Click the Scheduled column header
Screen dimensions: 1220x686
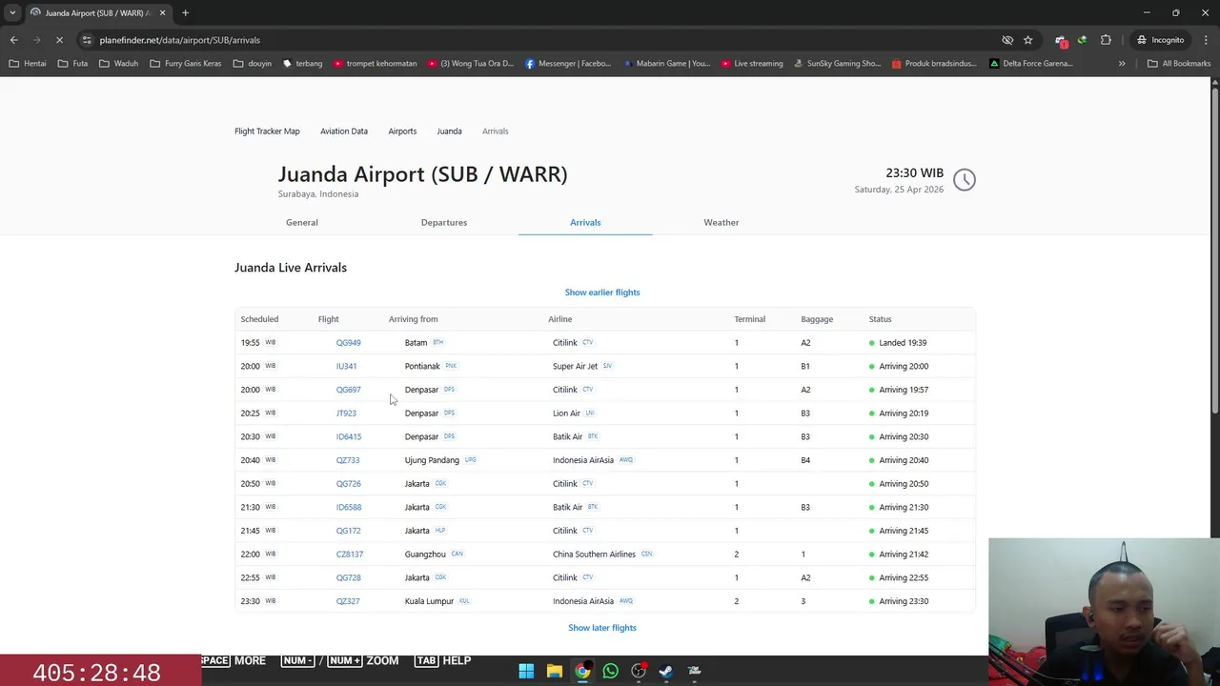coord(259,319)
